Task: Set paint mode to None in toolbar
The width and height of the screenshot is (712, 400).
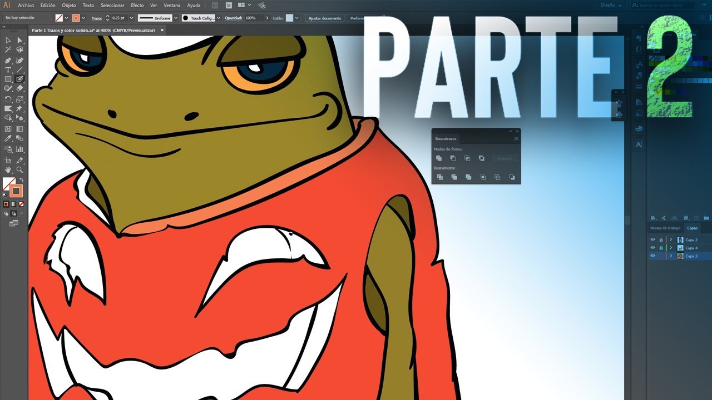Action: [21, 204]
